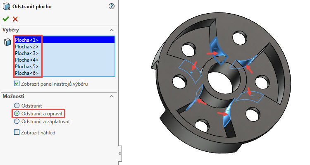Select Plocha<2> in the selection list
310x165 pixels.
coord(64,46)
